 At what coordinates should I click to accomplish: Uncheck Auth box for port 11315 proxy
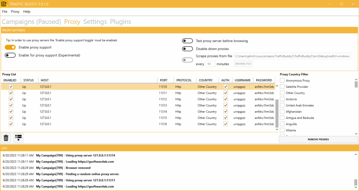click(x=225, y=118)
